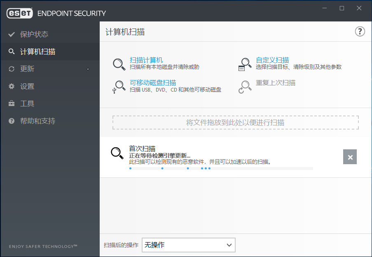
Task: Open the 扫描后的操作 dropdown
Action: tap(188, 245)
